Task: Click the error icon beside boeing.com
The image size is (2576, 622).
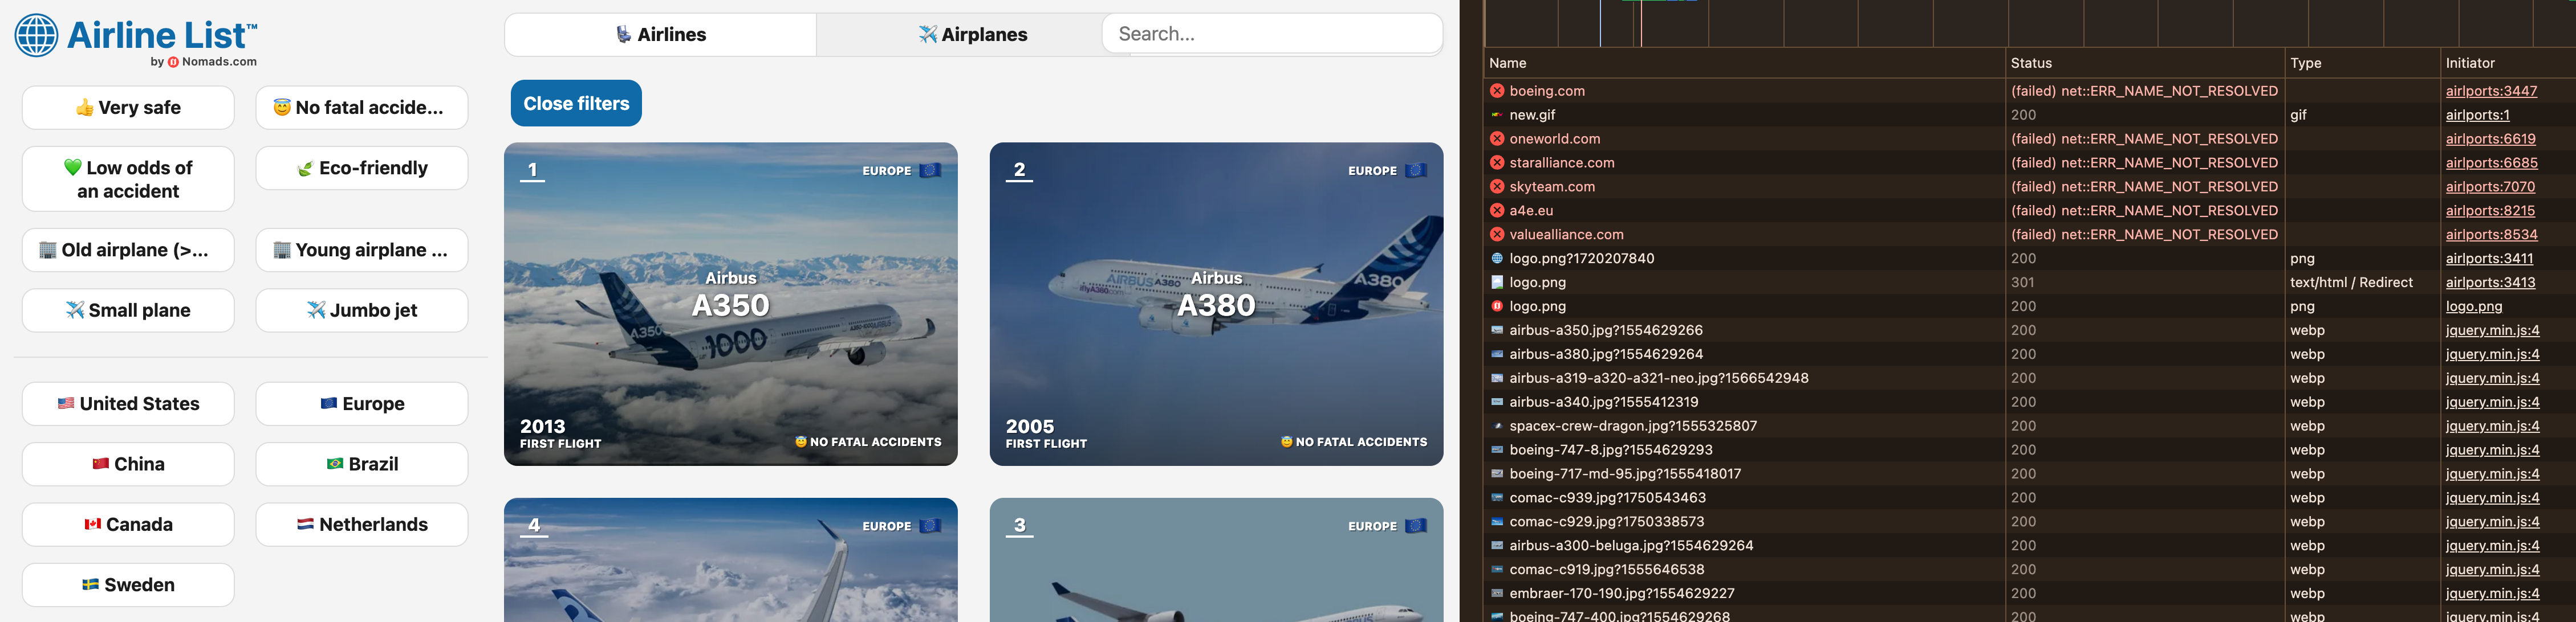Action: tap(1497, 91)
